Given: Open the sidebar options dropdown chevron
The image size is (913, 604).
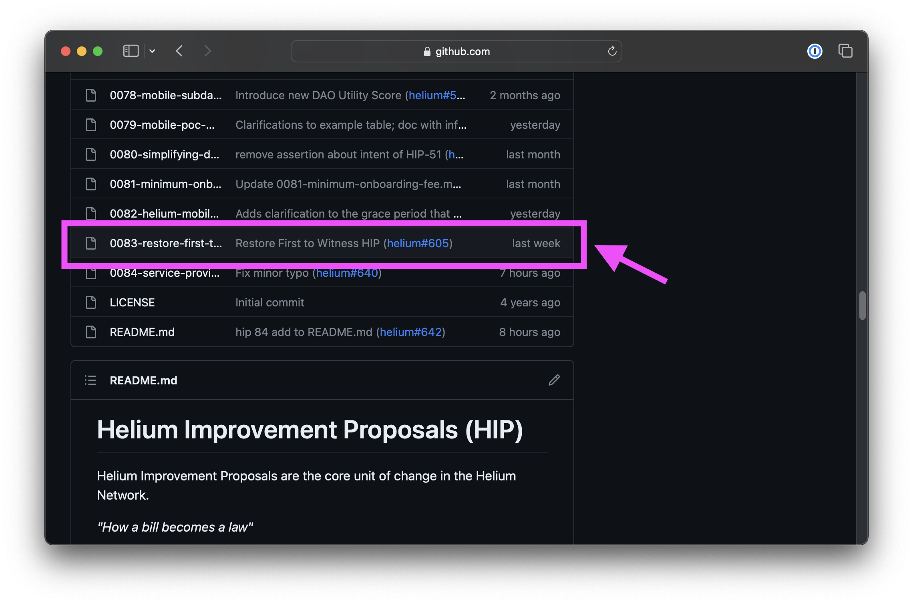Looking at the screenshot, I should [152, 51].
